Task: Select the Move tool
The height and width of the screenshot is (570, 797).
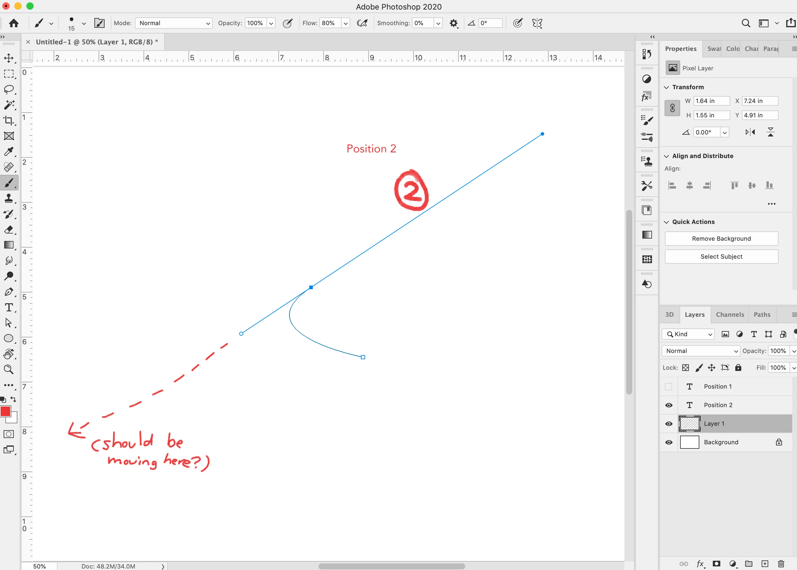Action: [9, 58]
